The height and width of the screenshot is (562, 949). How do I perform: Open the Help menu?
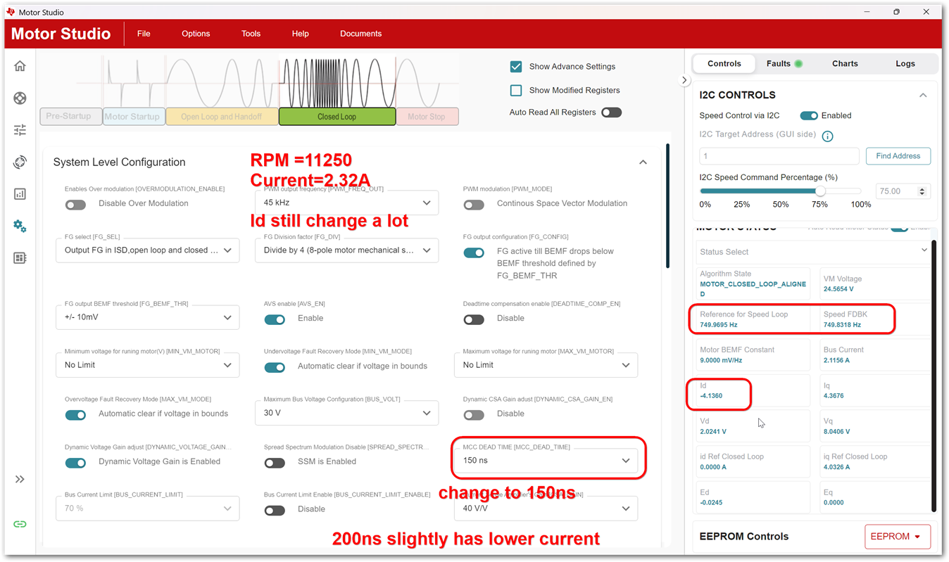pyautogui.click(x=301, y=34)
